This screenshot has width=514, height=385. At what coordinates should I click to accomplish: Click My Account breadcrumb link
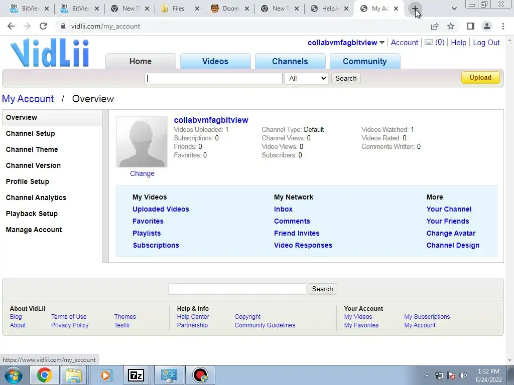click(x=28, y=99)
